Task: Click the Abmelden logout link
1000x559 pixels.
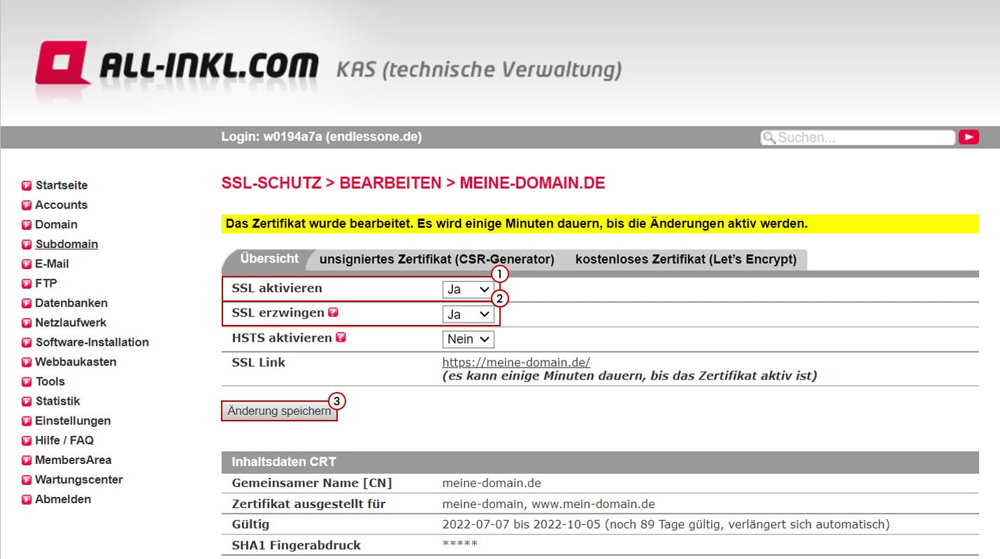Action: [64, 498]
